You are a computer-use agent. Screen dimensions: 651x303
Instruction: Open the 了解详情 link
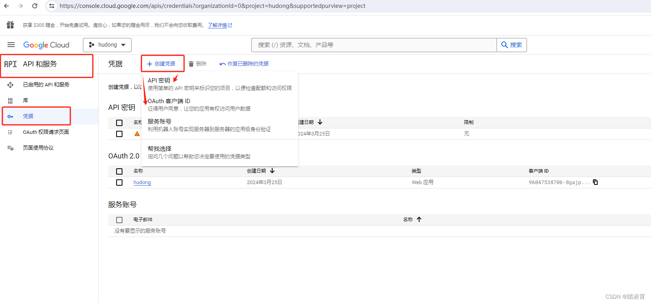(220, 25)
